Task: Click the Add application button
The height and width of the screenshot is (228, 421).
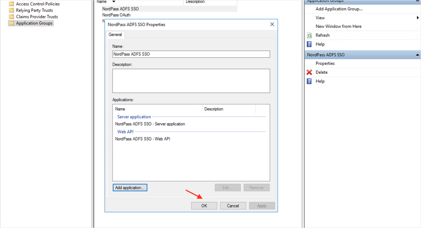Action: 130,187
